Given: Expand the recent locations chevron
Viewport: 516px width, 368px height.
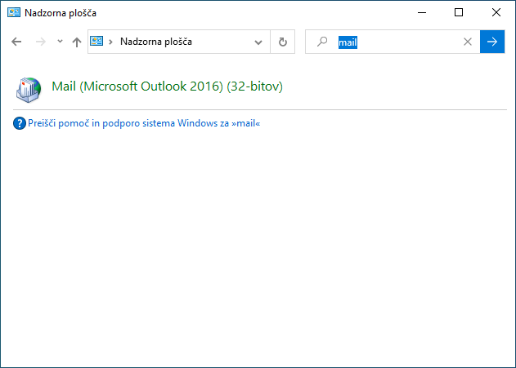Looking at the screenshot, I should [x=60, y=42].
